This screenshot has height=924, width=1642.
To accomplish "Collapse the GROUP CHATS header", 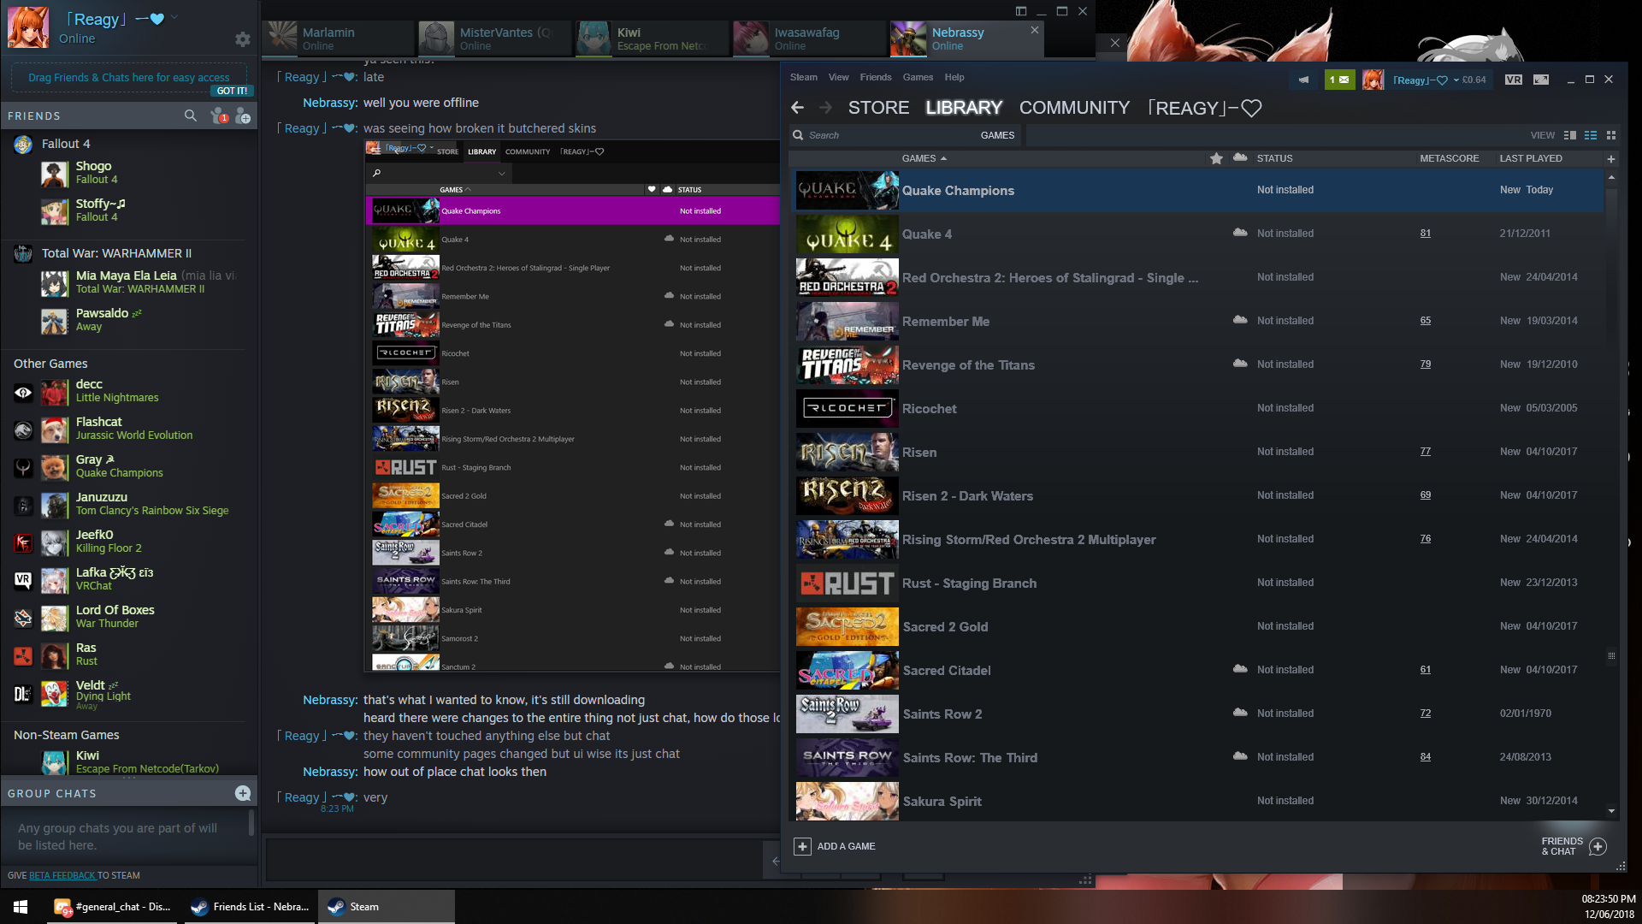I will coord(52,794).
